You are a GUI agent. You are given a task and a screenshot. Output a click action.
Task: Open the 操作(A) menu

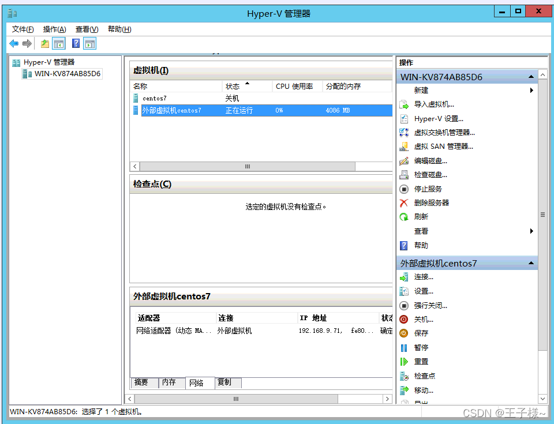(x=54, y=29)
